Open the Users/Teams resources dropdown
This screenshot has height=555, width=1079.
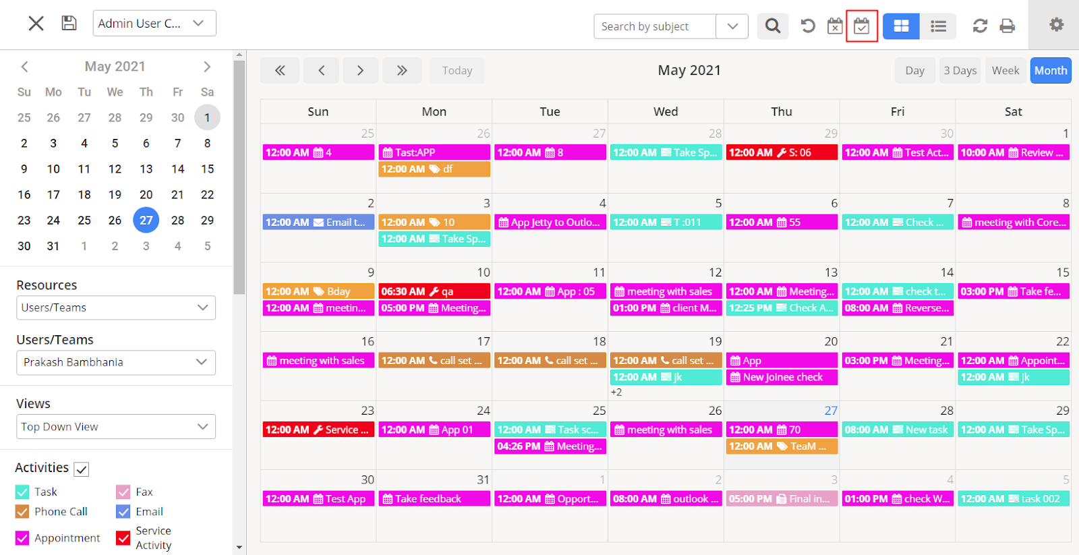pyautogui.click(x=116, y=308)
